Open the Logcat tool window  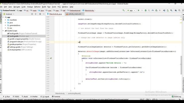tap(45, 97)
